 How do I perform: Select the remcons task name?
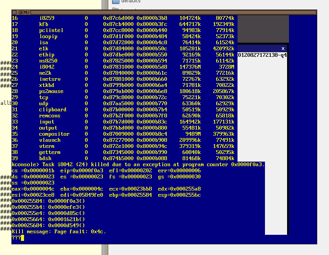(50, 115)
